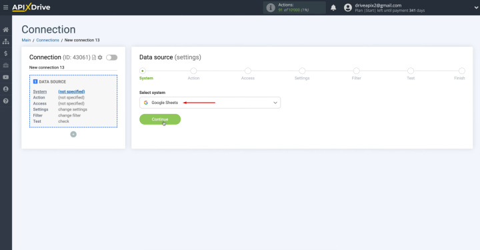480x250 pixels.
Task: Open the dollar billing sidebar icon
Action: click(5, 53)
